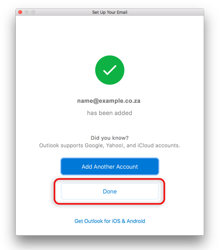Select Add Another Account

coord(110,166)
